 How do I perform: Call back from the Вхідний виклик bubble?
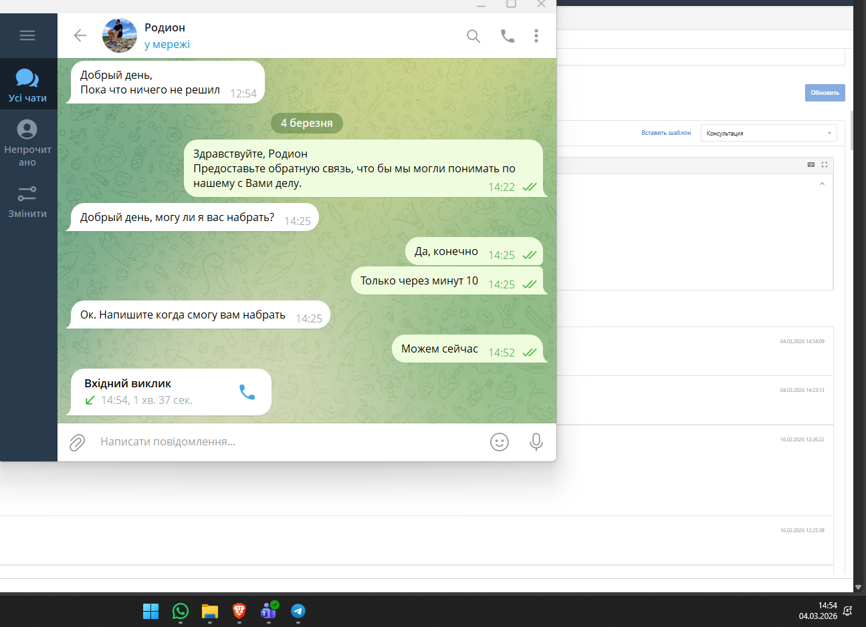click(x=247, y=392)
